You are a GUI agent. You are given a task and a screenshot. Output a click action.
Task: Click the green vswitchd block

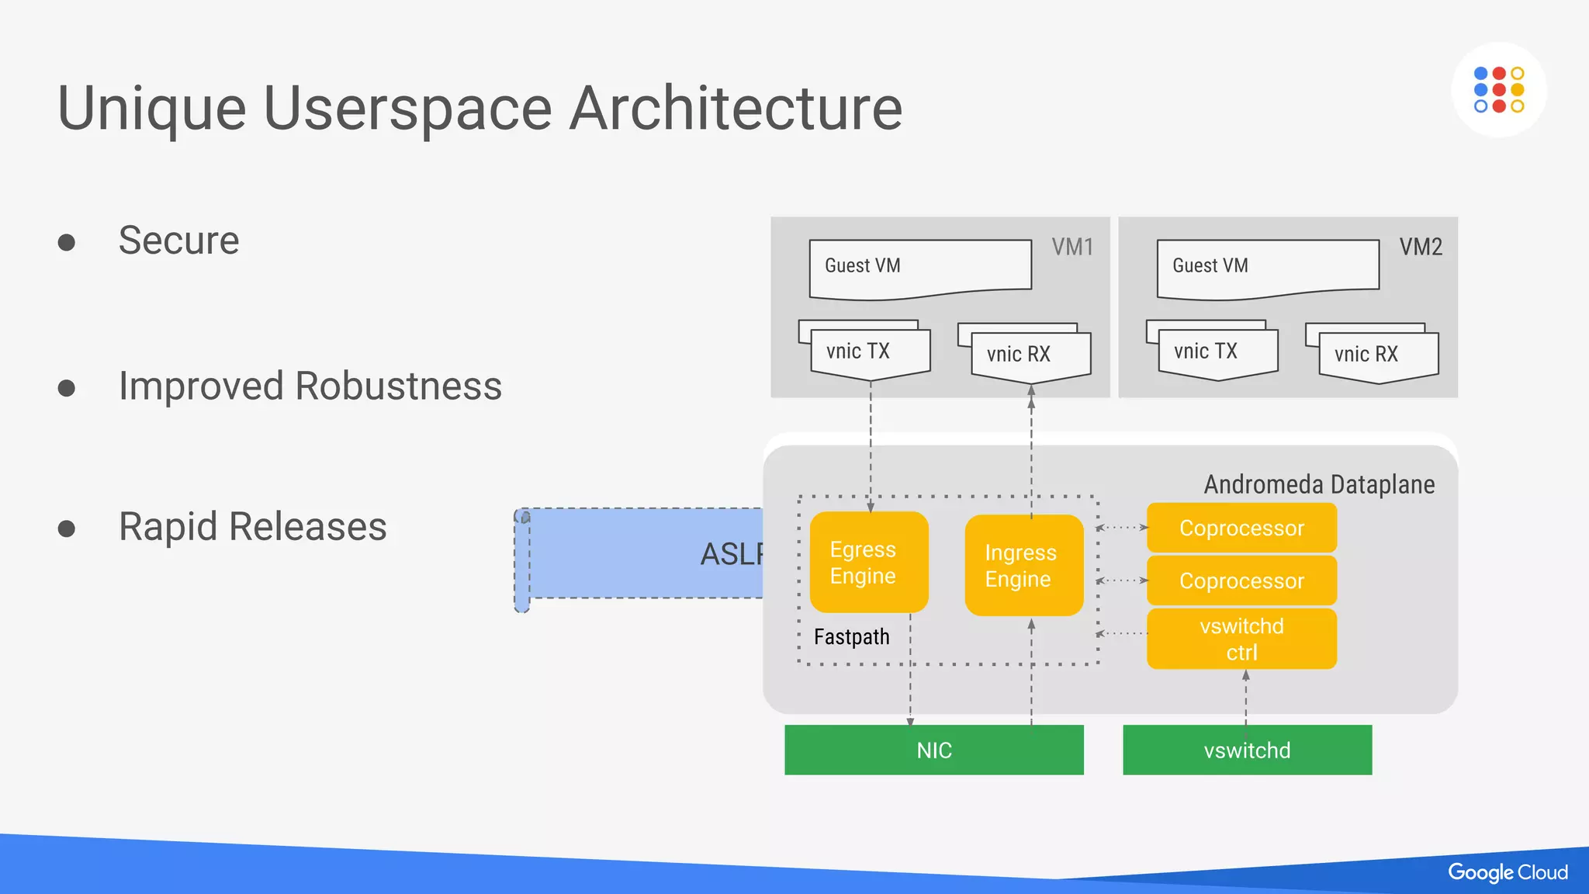(1246, 750)
